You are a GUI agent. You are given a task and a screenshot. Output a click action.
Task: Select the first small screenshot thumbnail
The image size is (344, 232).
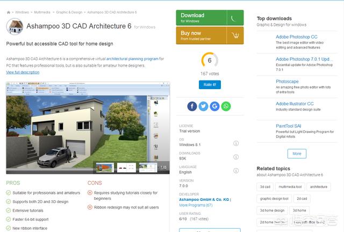(x=105, y=168)
